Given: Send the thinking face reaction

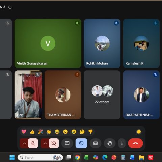Looking at the screenshot, I should click(x=82, y=132).
